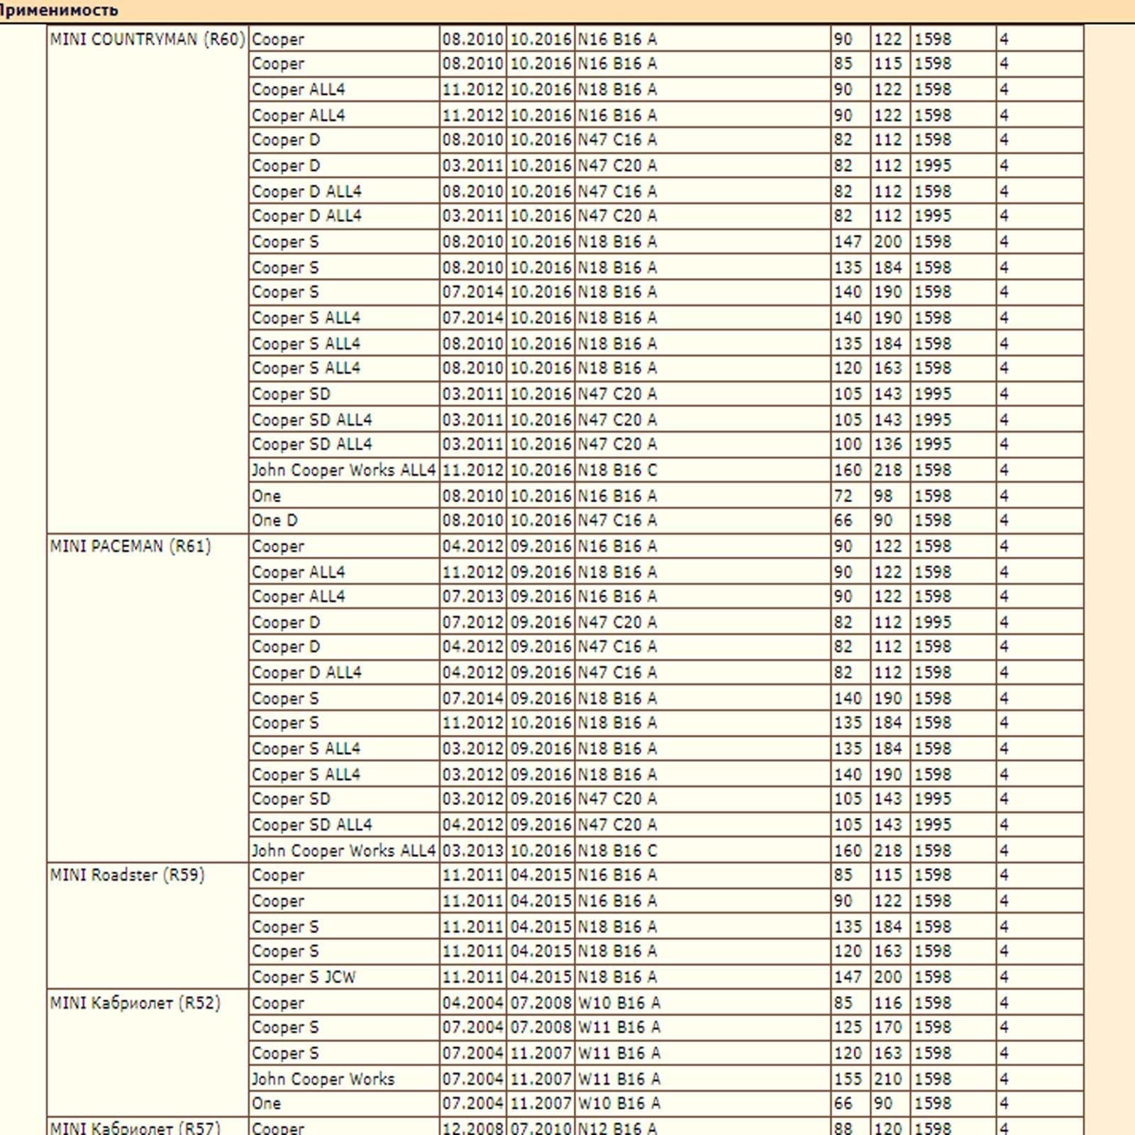Click the MINI Roadster (R59) model cell
This screenshot has width=1135, height=1135.
pyautogui.click(x=128, y=875)
